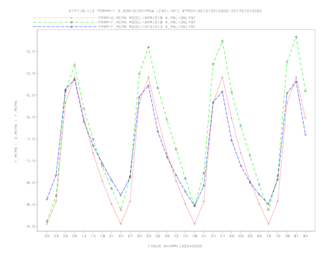Screen dimensions: 333x257
Task: Click x-axis hour label 63
Action: point(241,236)
